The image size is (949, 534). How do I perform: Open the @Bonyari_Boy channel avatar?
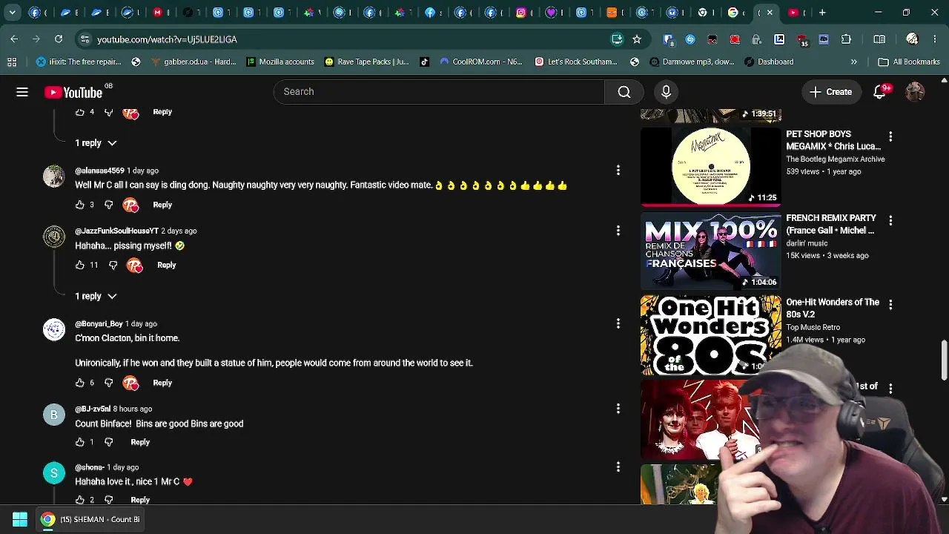(53, 329)
